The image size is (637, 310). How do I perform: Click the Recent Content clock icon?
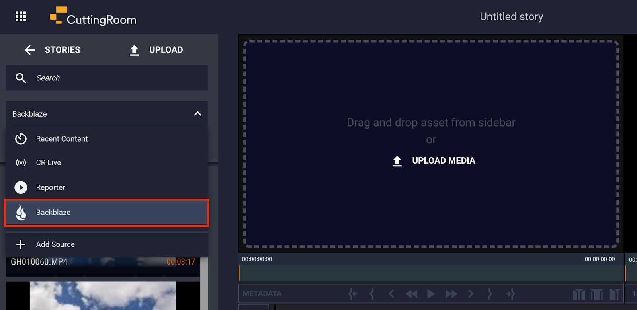click(21, 139)
